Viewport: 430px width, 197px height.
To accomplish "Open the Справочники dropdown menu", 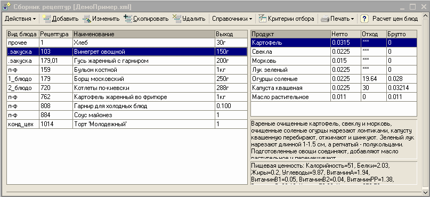I will point(232,19).
